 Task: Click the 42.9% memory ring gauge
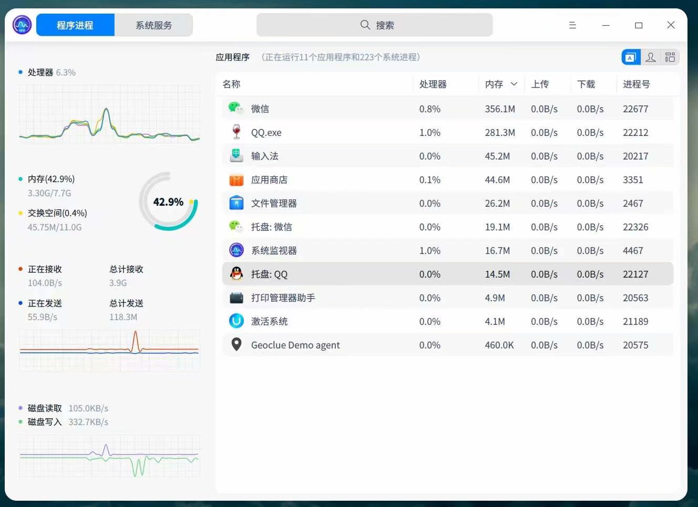[x=168, y=202]
